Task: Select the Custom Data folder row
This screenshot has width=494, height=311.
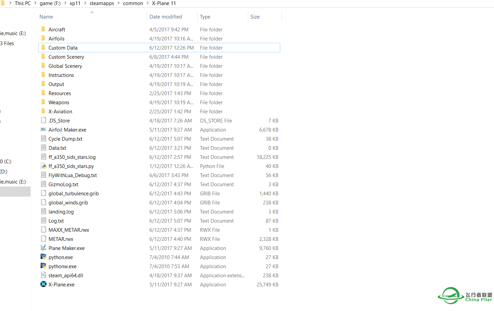Action: pos(159,48)
